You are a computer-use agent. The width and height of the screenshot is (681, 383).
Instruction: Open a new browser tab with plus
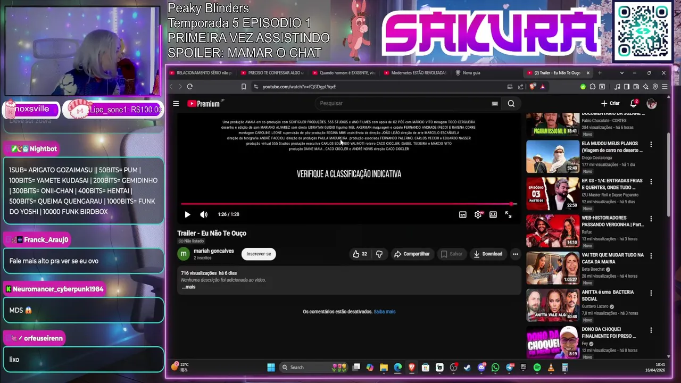pyautogui.click(x=600, y=73)
